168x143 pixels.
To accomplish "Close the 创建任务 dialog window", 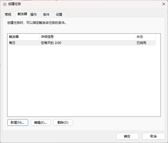I will pos(163,4).
